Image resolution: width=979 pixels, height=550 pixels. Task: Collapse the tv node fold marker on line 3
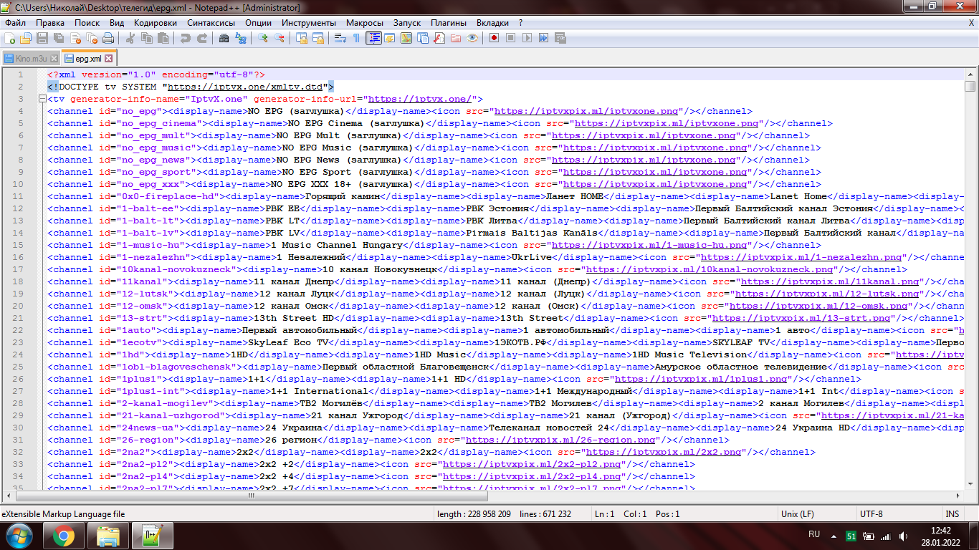[41, 99]
